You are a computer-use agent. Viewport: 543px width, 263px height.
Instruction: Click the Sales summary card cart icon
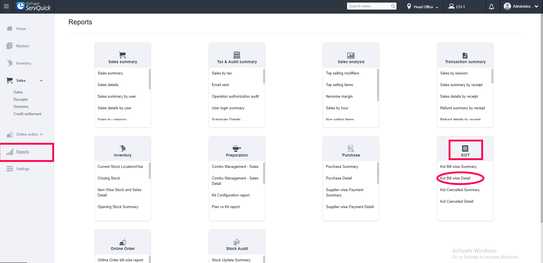122,55
